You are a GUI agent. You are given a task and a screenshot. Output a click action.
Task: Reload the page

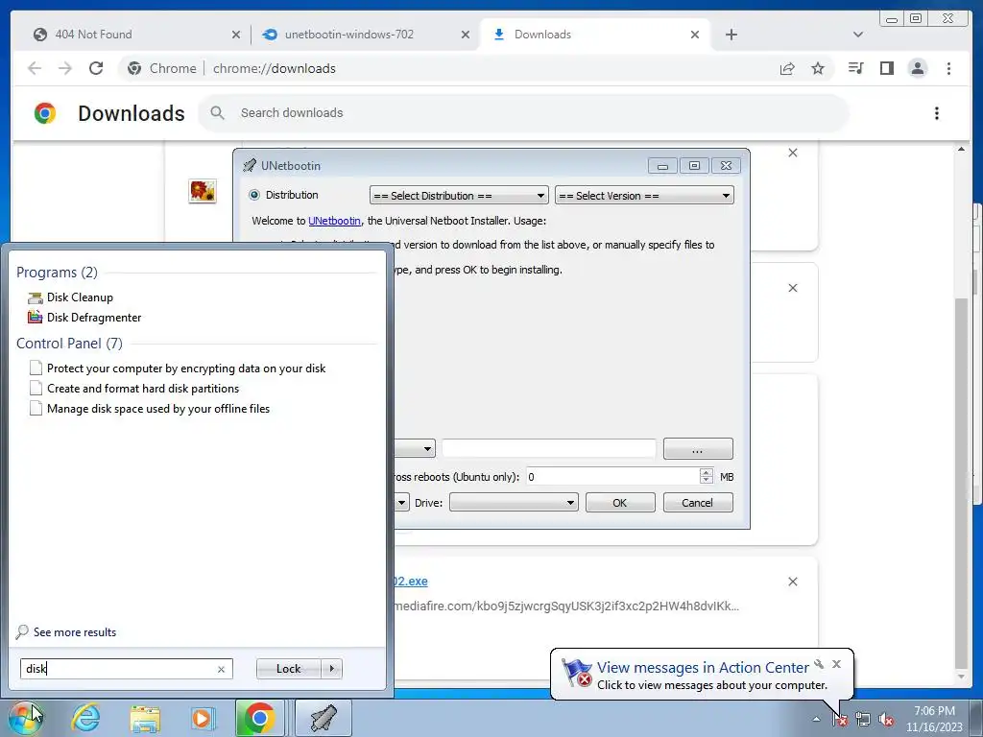[x=96, y=68]
